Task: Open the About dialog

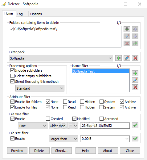Action: [x=108, y=151]
